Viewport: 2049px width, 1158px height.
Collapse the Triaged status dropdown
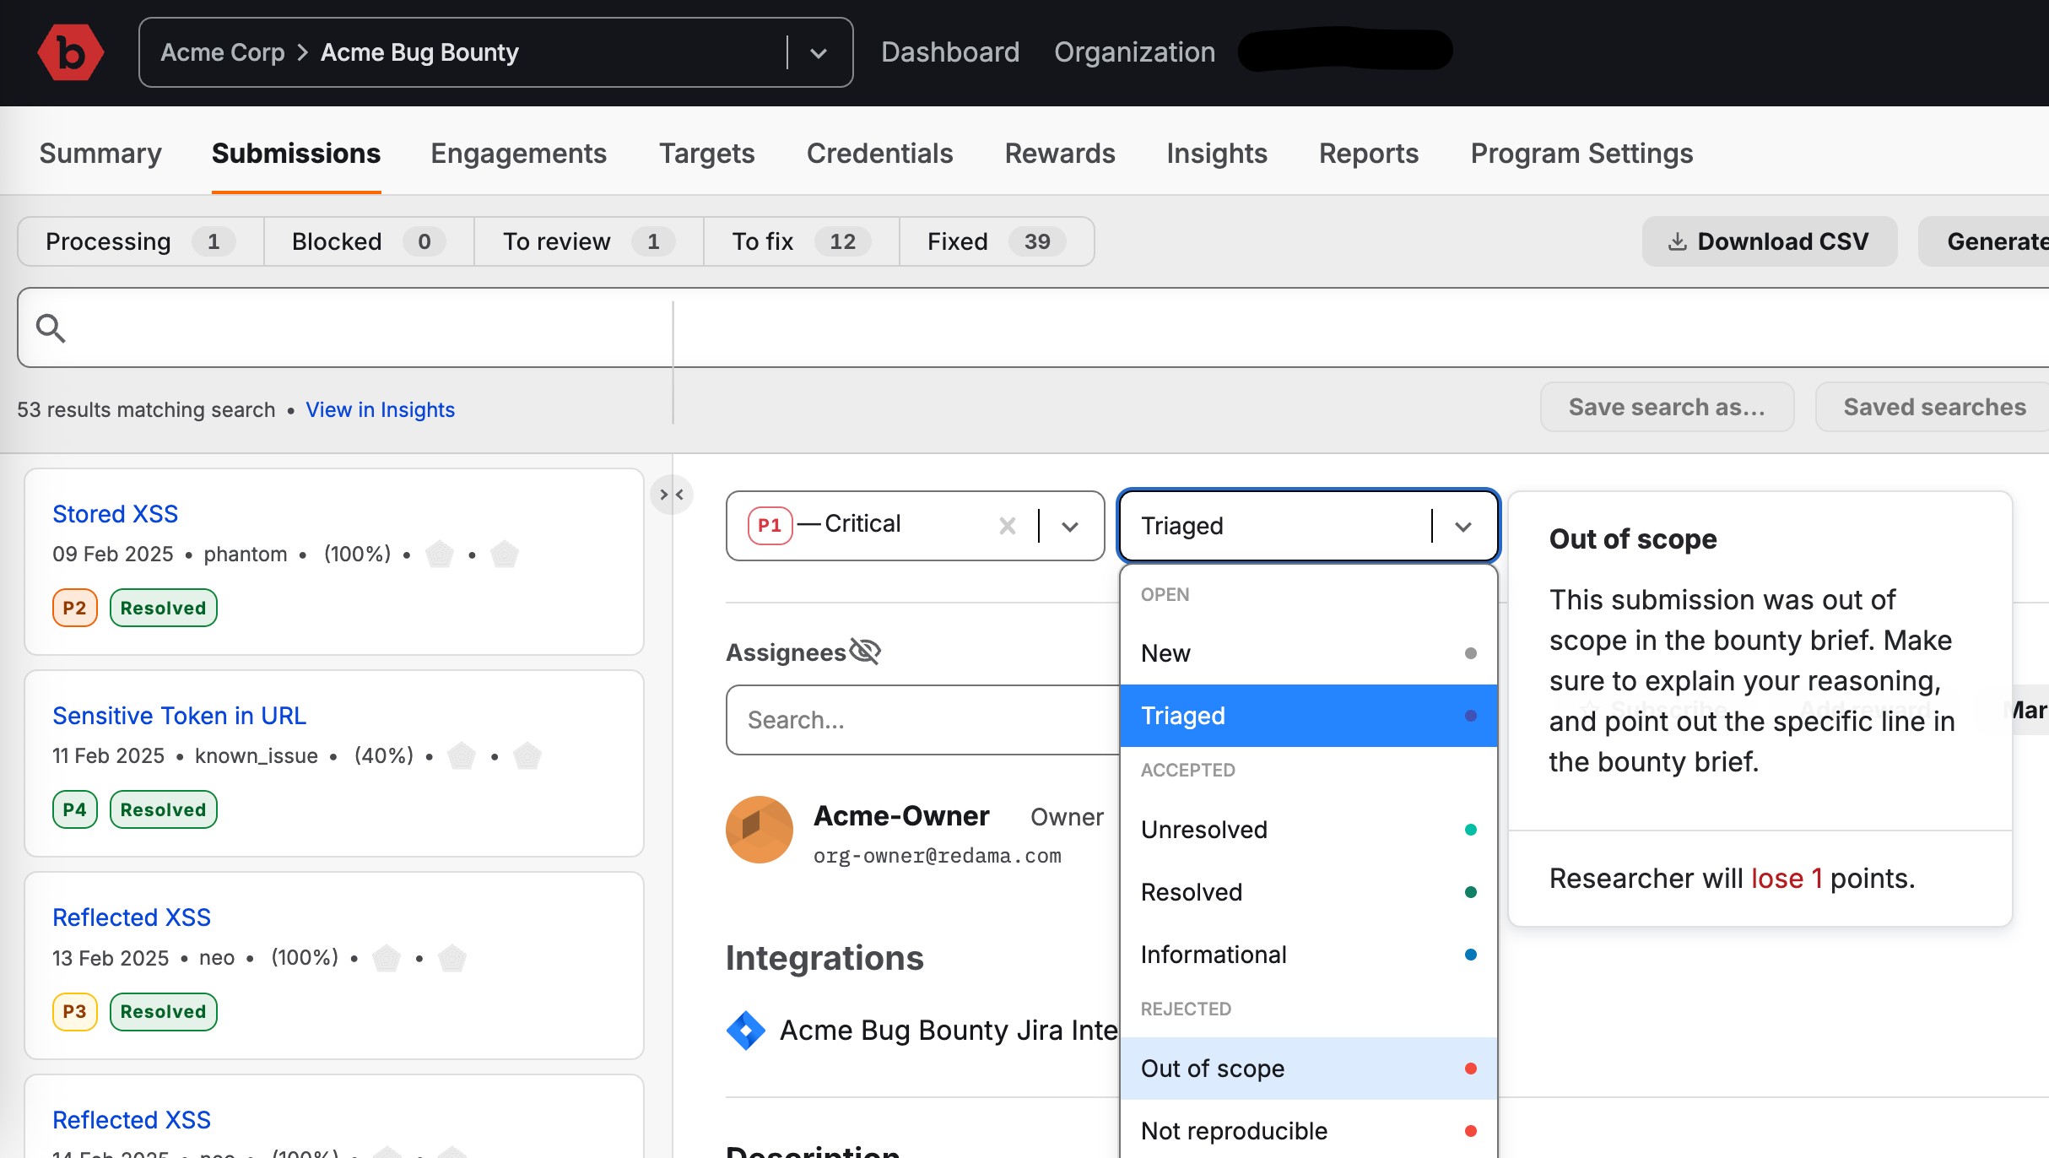point(1463,527)
